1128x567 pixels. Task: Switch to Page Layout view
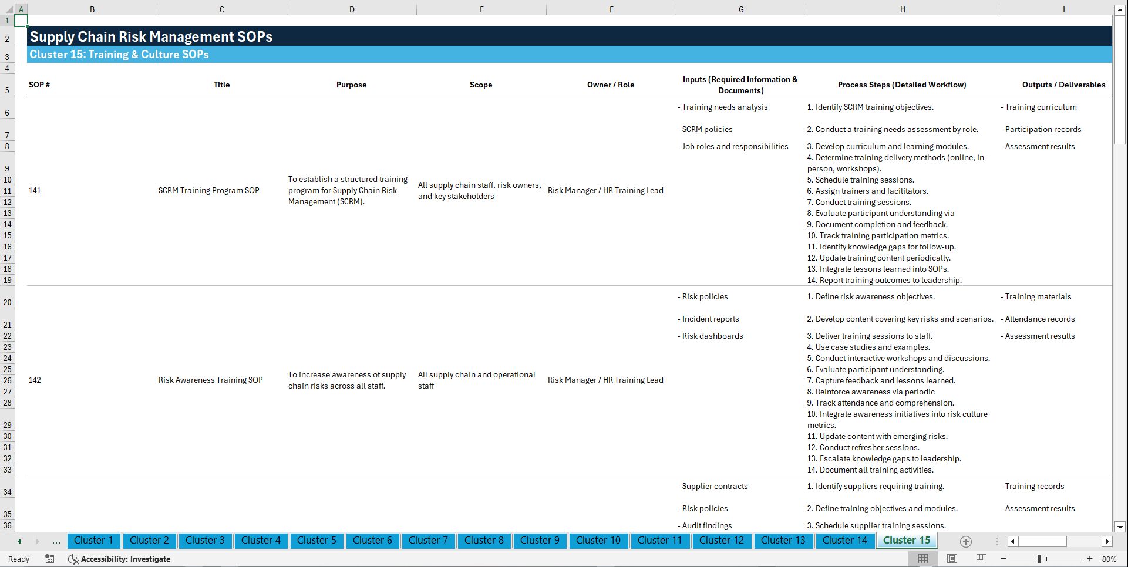pyautogui.click(x=951, y=559)
